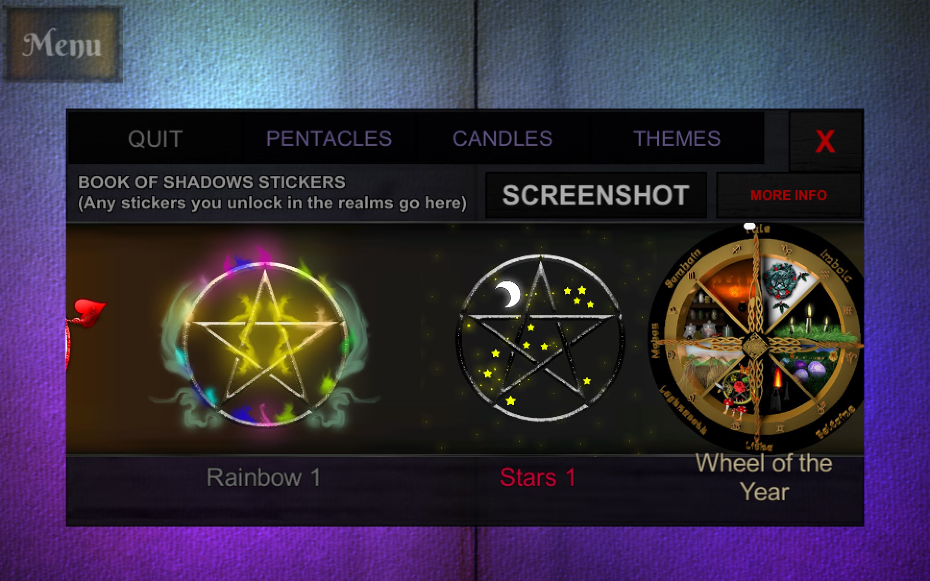
Task: Go to the THEMES tab
Action: [677, 139]
